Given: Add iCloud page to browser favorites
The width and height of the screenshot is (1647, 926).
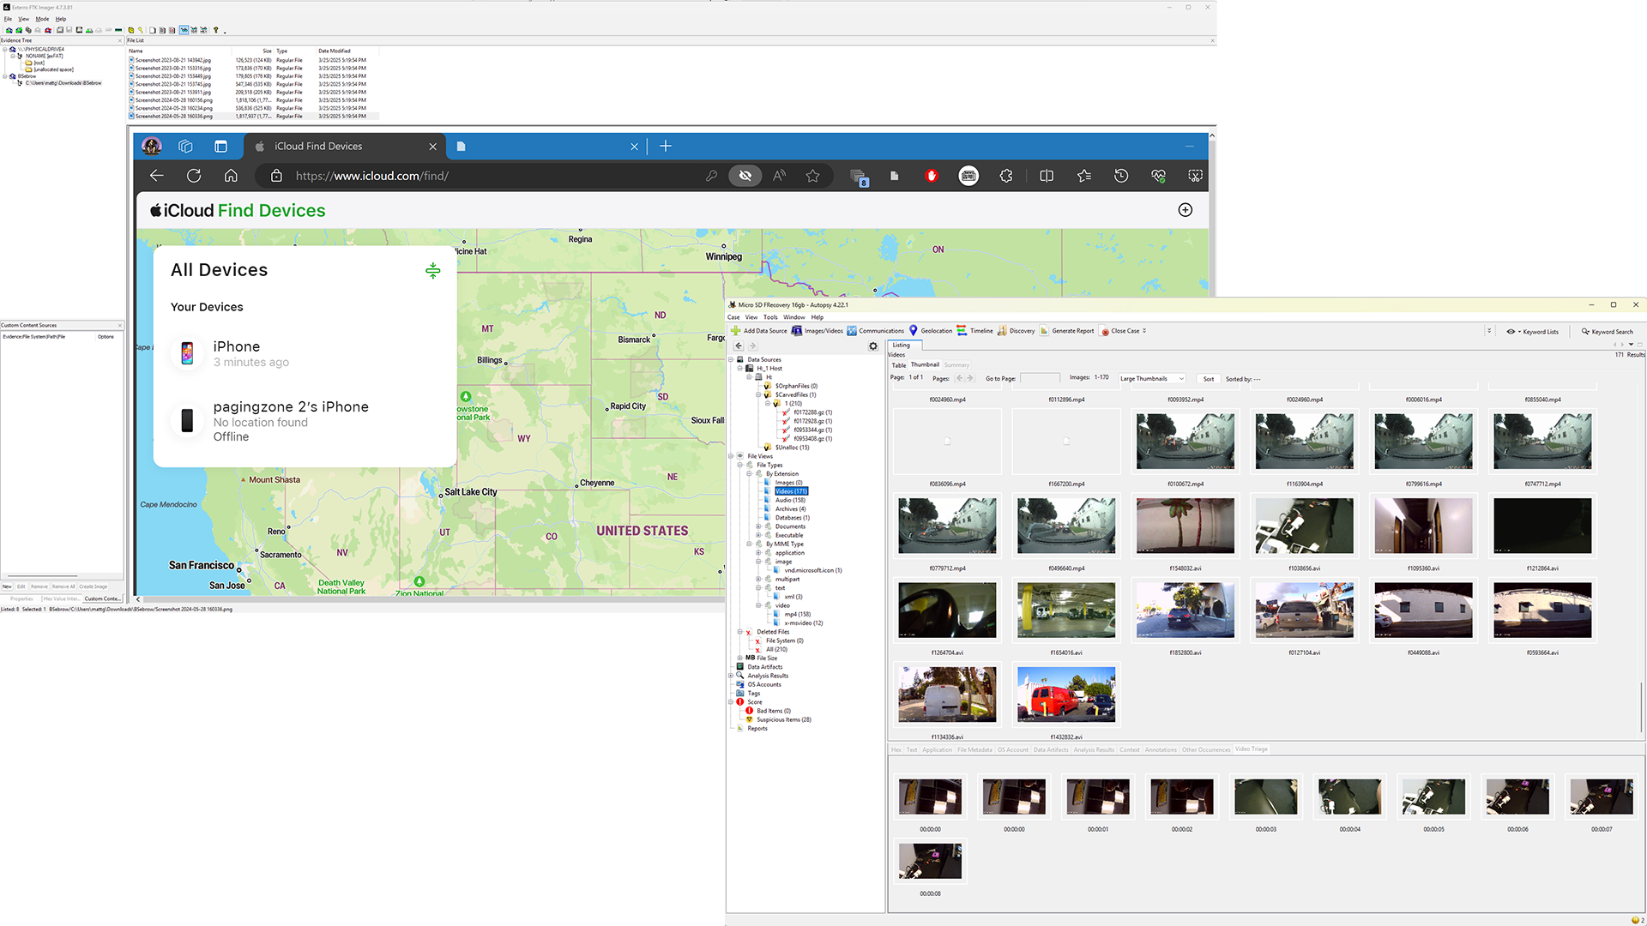Looking at the screenshot, I should point(812,176).
